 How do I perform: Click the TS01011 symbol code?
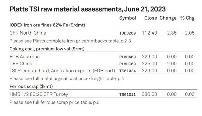tap(127, 95)
